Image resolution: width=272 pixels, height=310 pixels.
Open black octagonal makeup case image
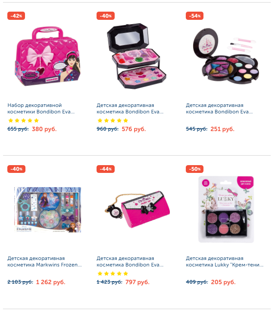point(137,56)
